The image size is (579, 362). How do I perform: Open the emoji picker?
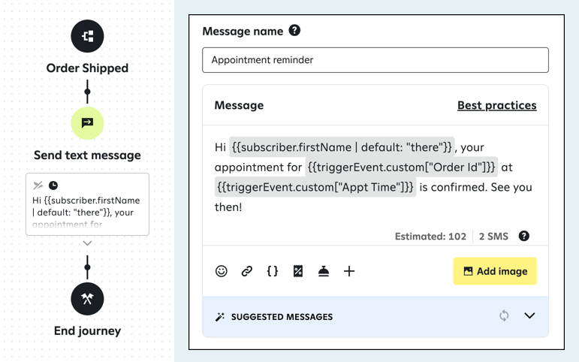click(222, 271)
